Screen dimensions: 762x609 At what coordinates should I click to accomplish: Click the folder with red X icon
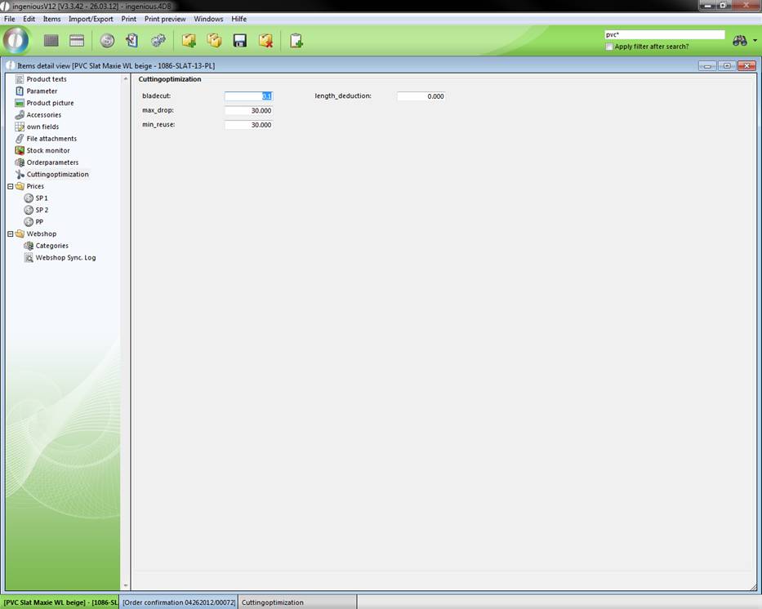click(265, 41)
